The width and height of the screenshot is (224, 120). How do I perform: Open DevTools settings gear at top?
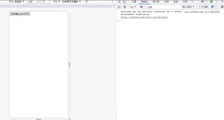click(211, 2)
